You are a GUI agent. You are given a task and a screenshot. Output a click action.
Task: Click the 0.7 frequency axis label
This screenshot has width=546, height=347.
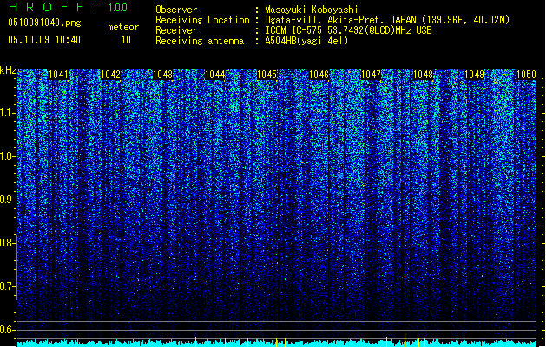[x=7, y=286]
